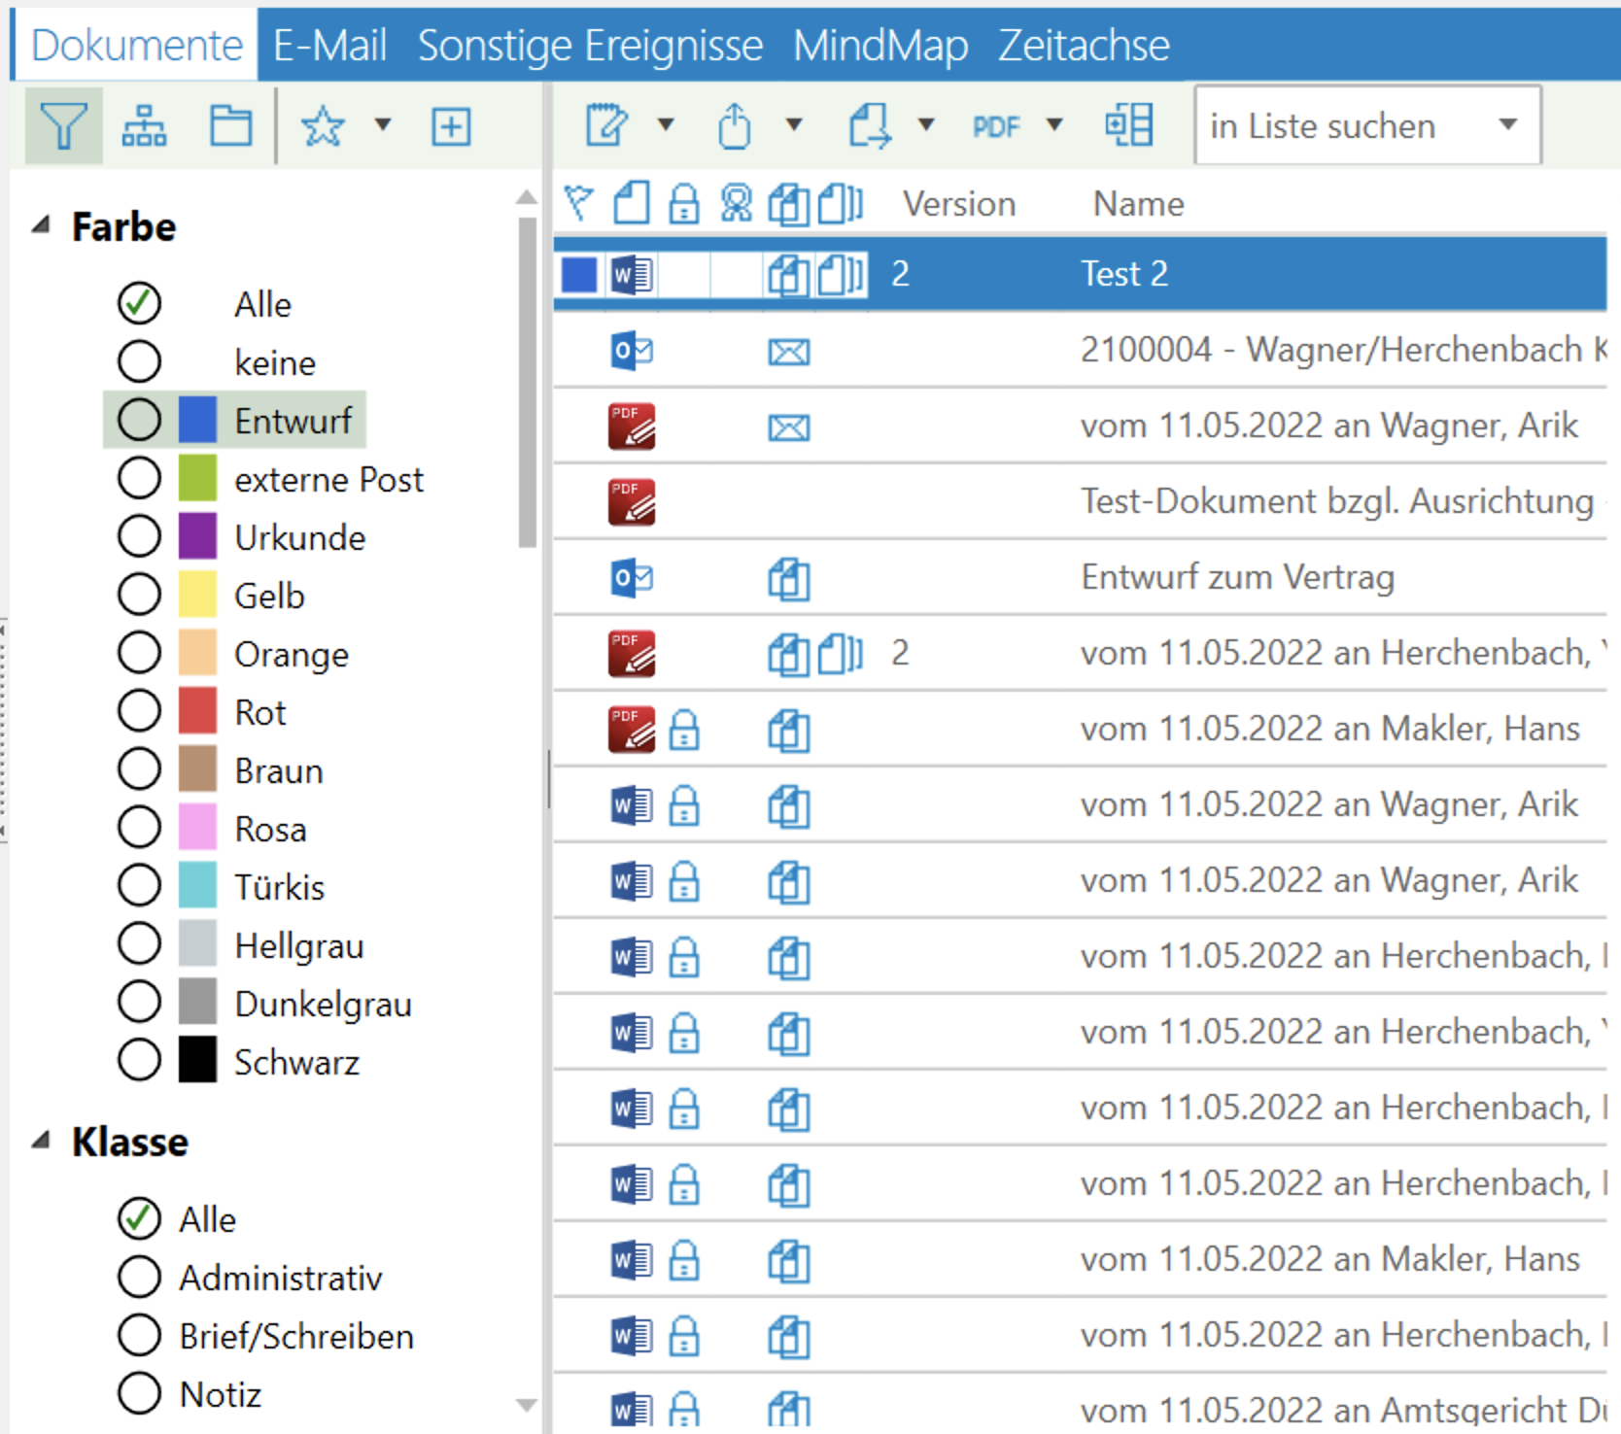
Task: Select the 'Urkunde' color filter radio
Action: point(139,537)
